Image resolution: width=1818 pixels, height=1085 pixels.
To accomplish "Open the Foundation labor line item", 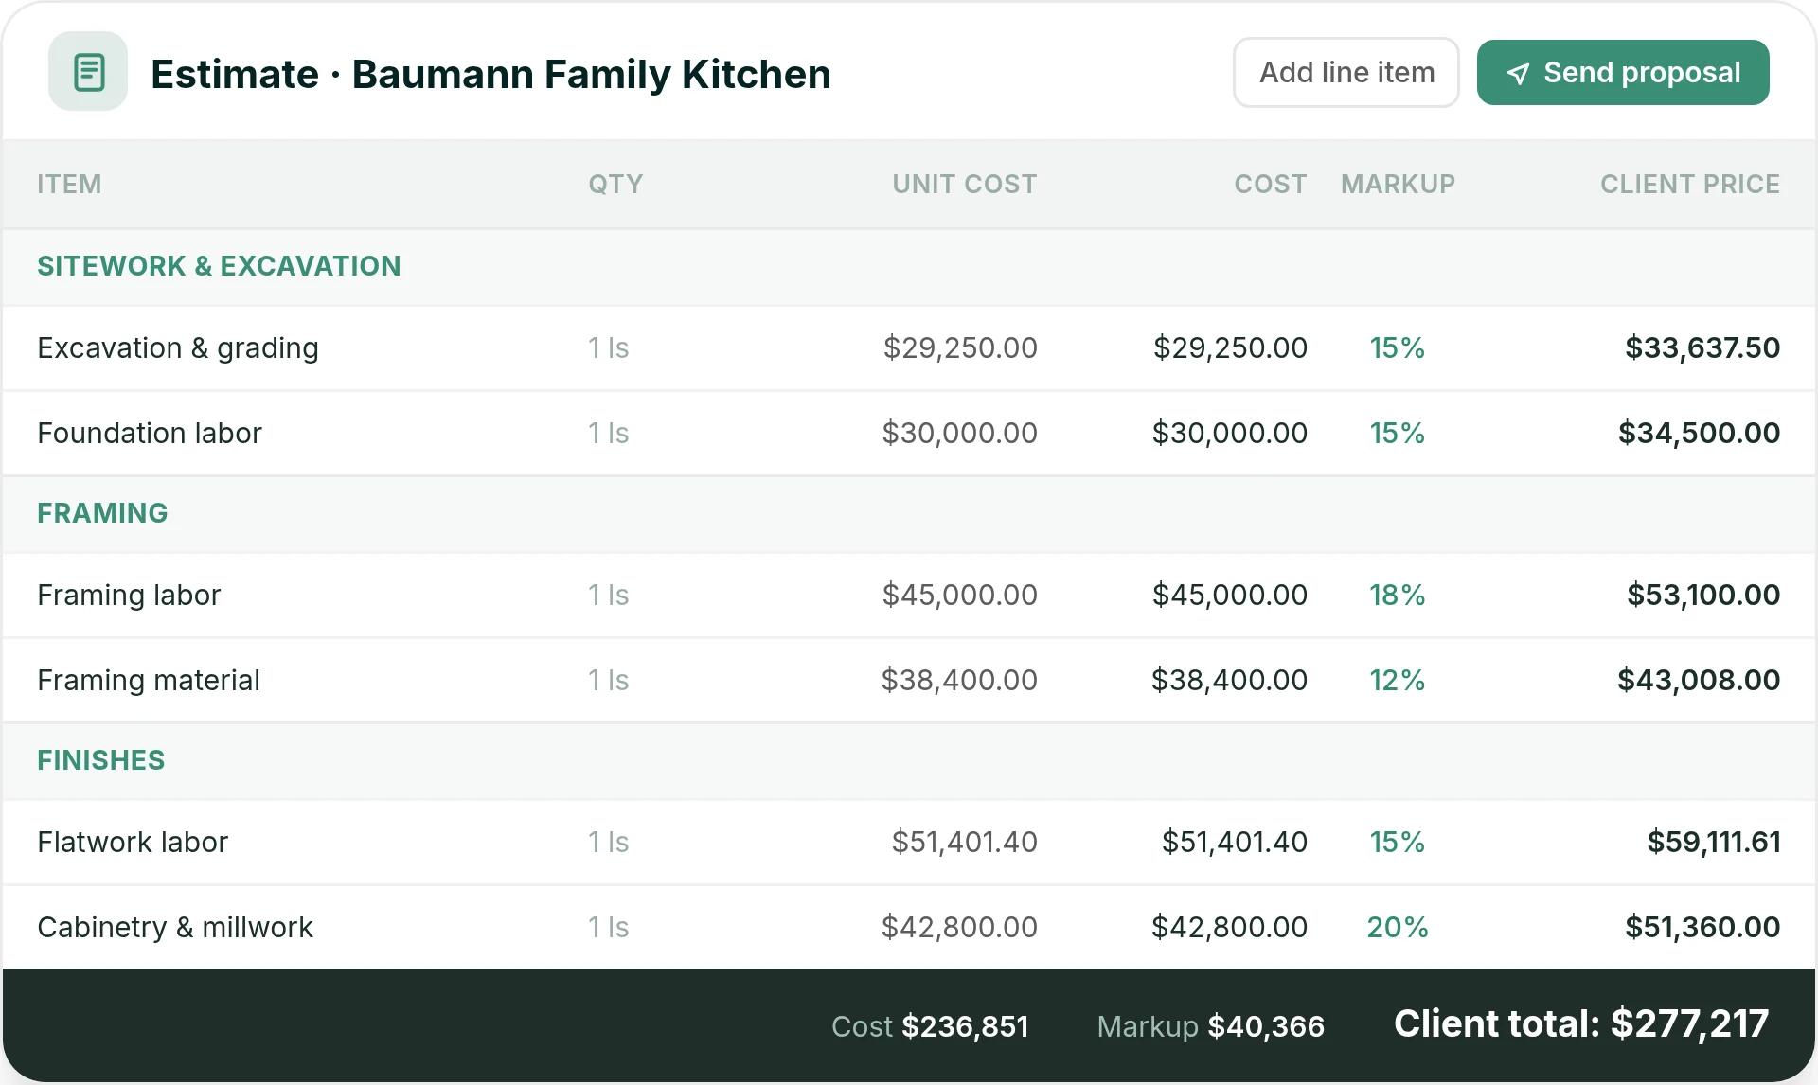I will click(x=909, y=433).
